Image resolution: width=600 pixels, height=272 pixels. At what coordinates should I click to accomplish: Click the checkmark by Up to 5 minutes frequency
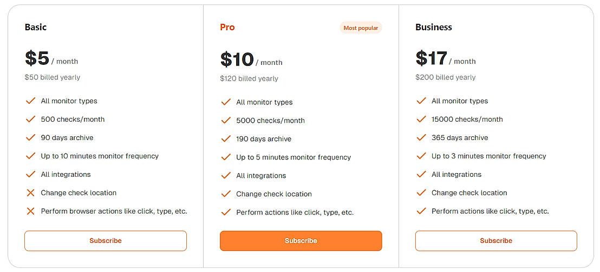226,157
